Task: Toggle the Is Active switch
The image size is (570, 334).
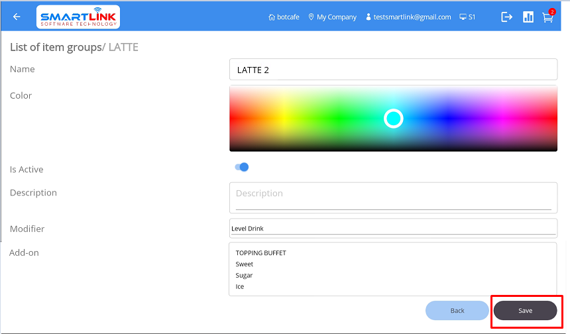Action: [242, 168]
